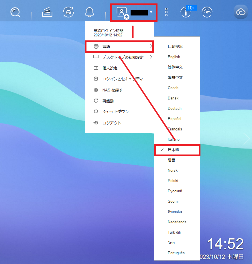Image resolution: width=252 pixels, height=264 pixels.
Task: Open the search magnifier icon
Action: [15, 12]
